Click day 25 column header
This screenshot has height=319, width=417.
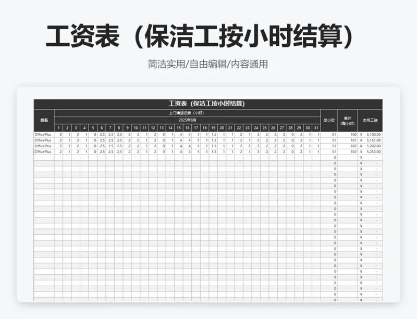265,128
